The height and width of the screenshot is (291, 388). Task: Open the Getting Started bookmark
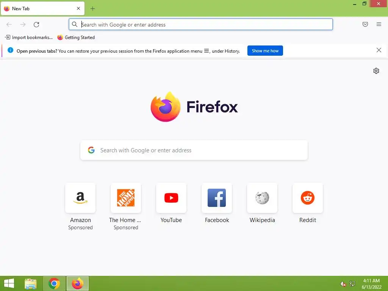tap(76, 38)
